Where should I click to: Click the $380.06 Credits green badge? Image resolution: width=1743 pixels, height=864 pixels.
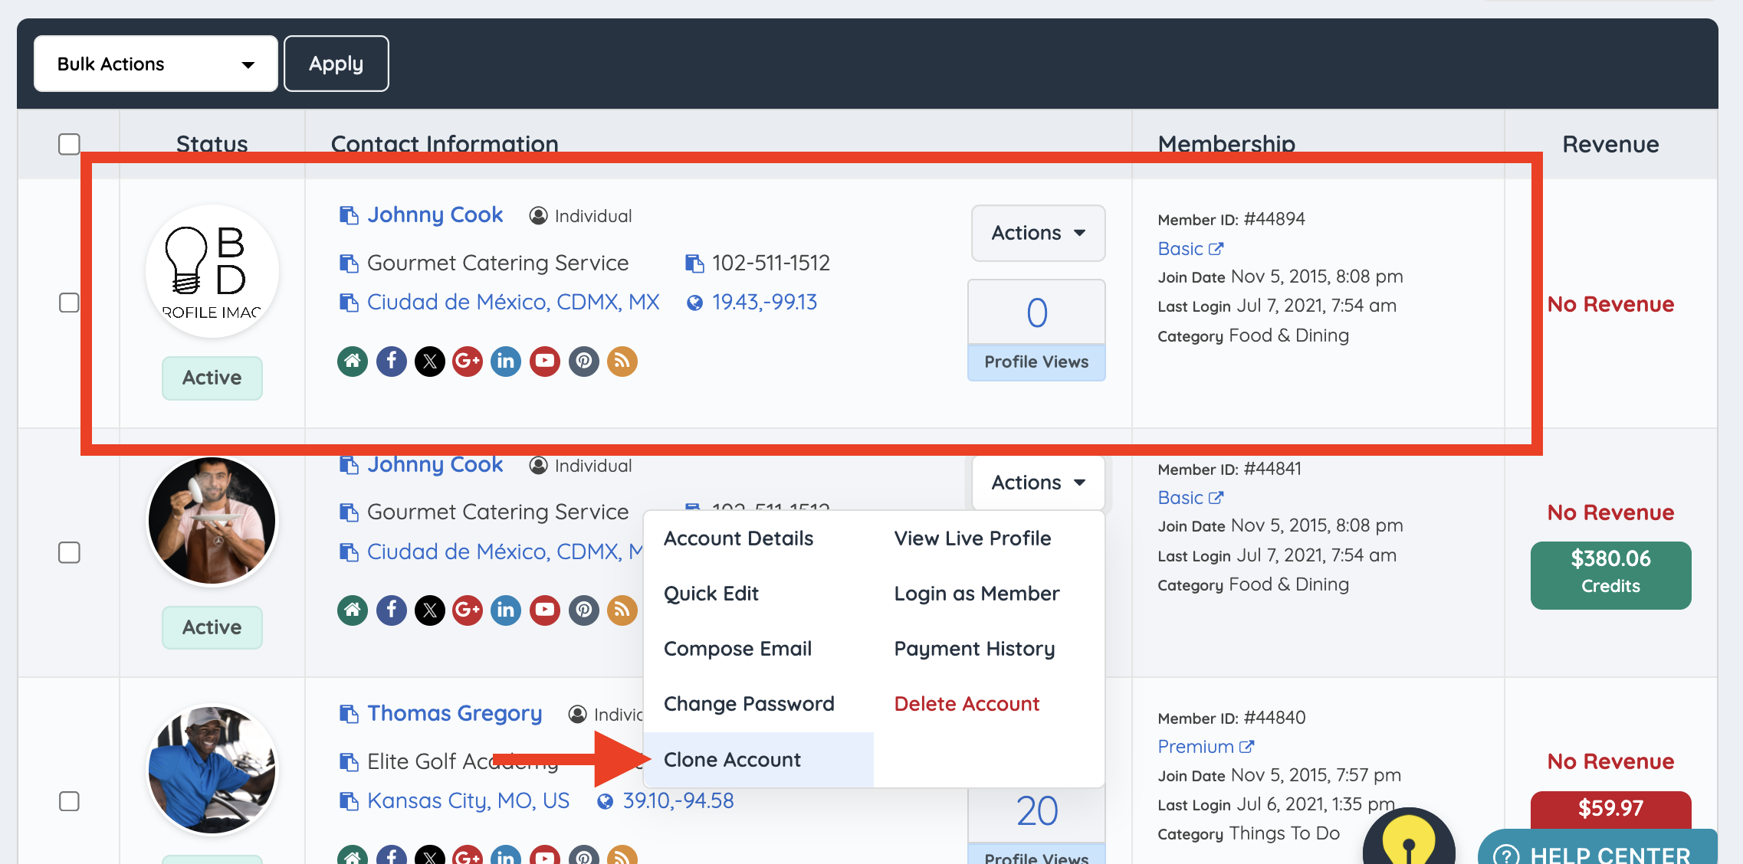pyautogui.click(x=1610, y=574)
